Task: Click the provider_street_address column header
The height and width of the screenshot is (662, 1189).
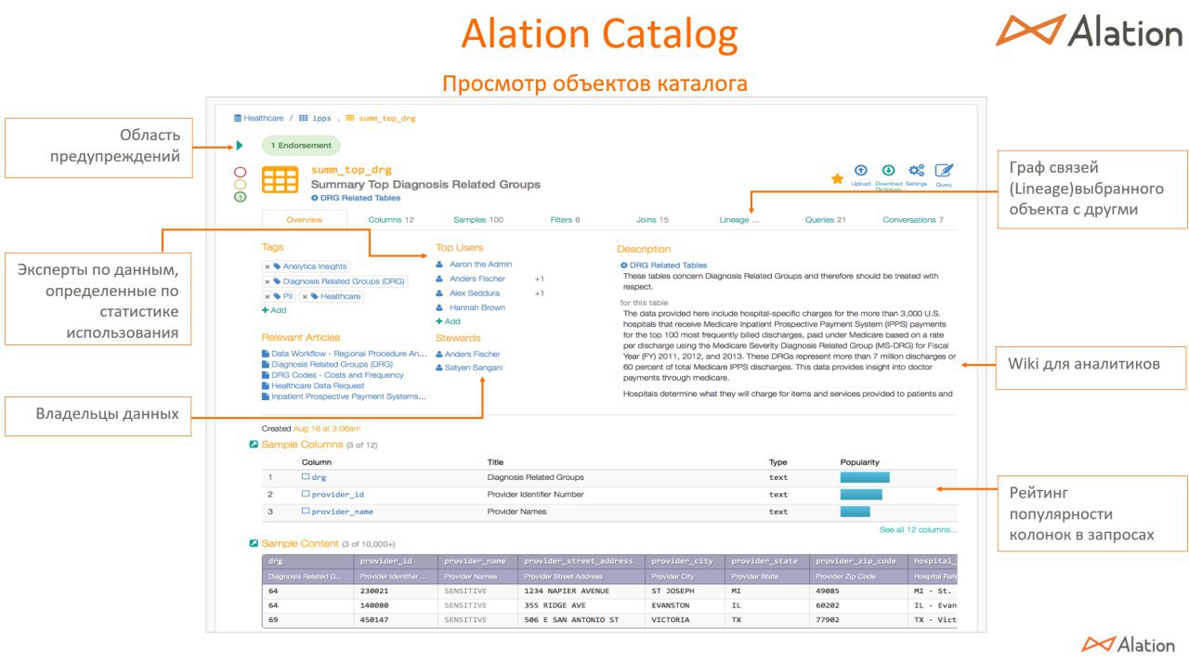Action: point(581,561)
